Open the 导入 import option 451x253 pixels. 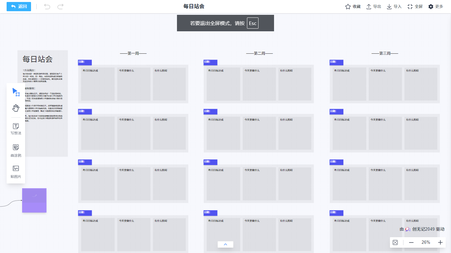click(x=394, y=7)
